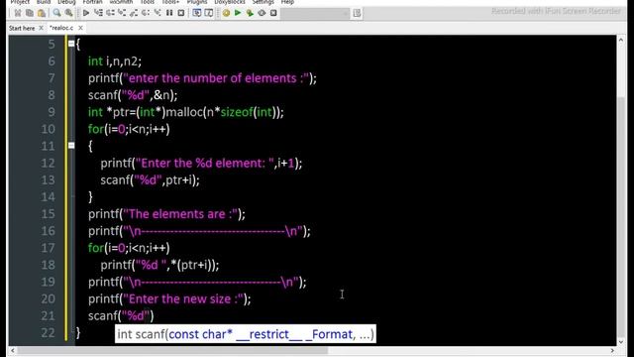Click 'scanf("%d",ptr+i);' on line 13
634x357 pixels.
click(150, 180)
